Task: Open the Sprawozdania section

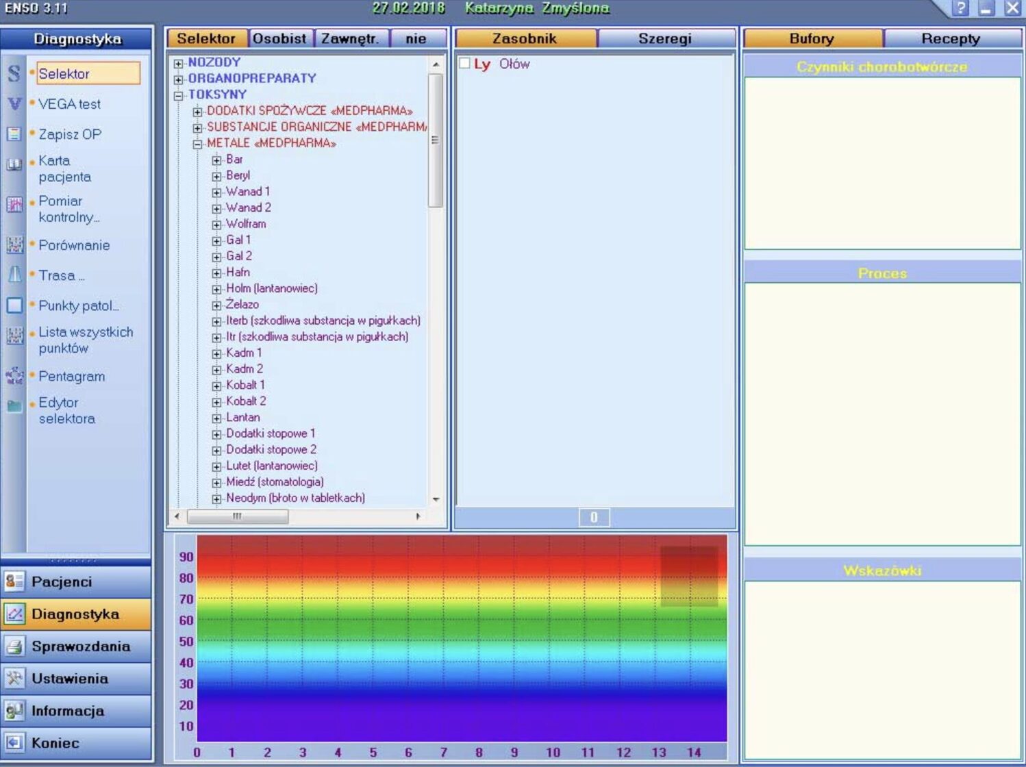Action: pyautogui.click(x=76, y=646)
